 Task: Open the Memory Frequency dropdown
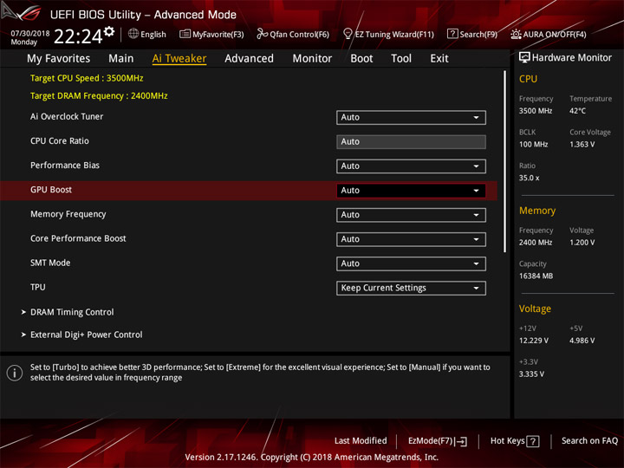coord(411,215)
